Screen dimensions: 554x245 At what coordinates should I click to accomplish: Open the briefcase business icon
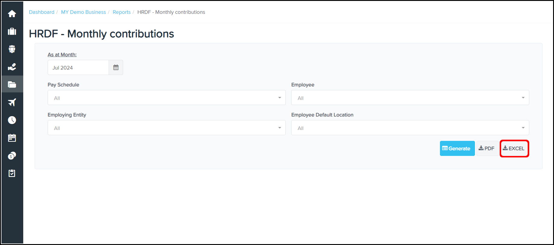coord(12,31)
